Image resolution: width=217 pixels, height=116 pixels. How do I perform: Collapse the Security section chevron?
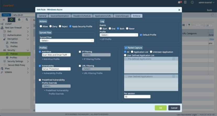(x=28, y=50)
